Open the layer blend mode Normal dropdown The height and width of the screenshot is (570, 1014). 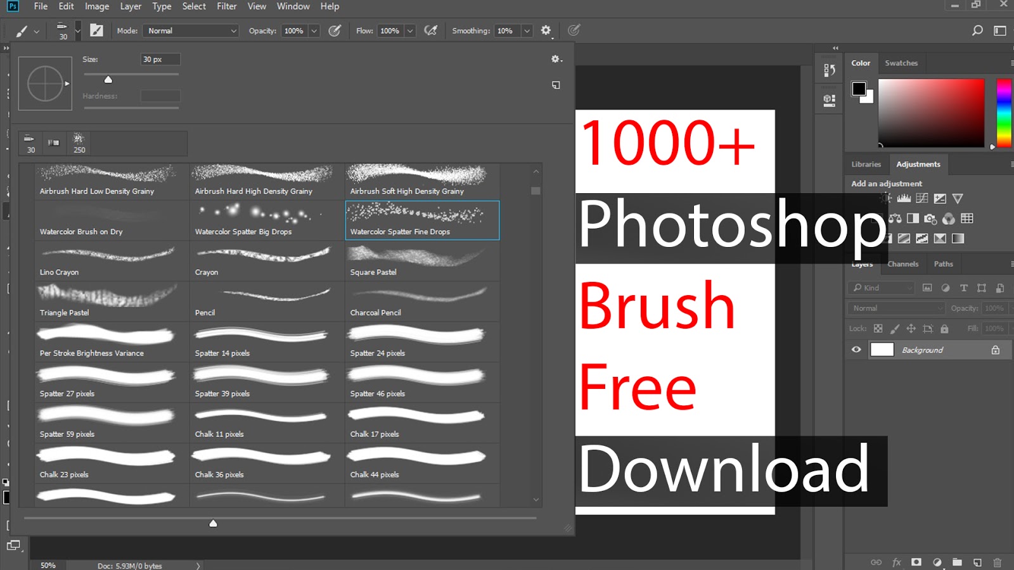tap(896, 308)
